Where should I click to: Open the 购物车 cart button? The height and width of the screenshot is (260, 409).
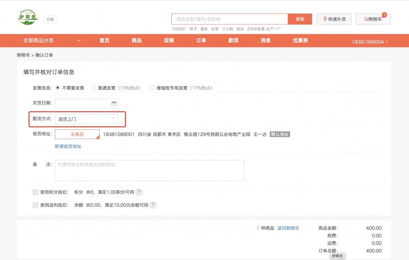pyautogui.click(x=373, y=19)
